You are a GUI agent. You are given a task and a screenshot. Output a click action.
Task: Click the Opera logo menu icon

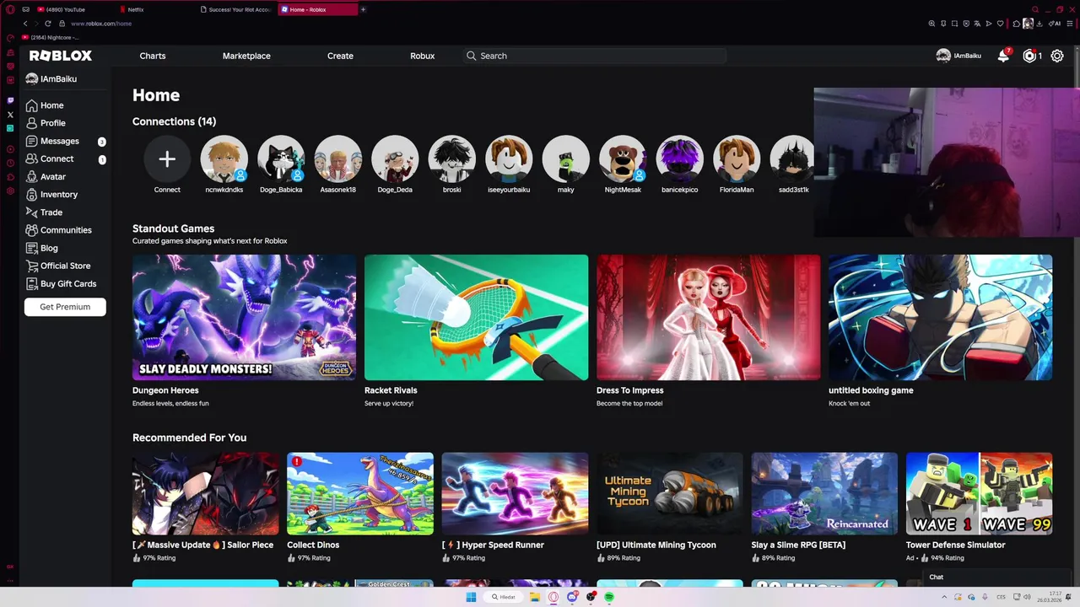coord(10,9)
